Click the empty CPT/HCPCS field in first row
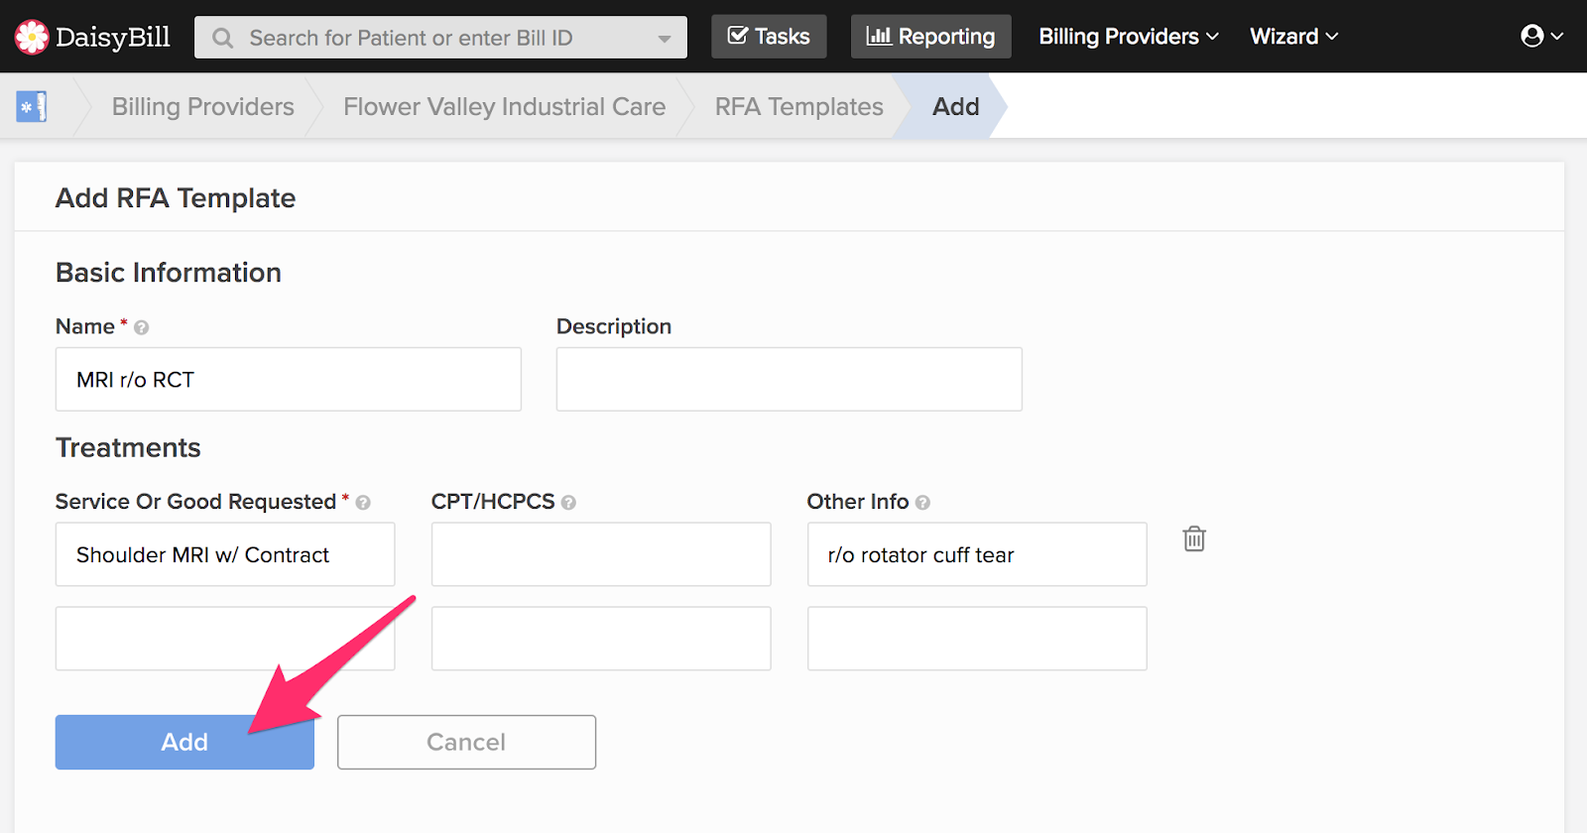Viewport: 1587px width, 833px height. pyautogui.click(x=600, y=554)
